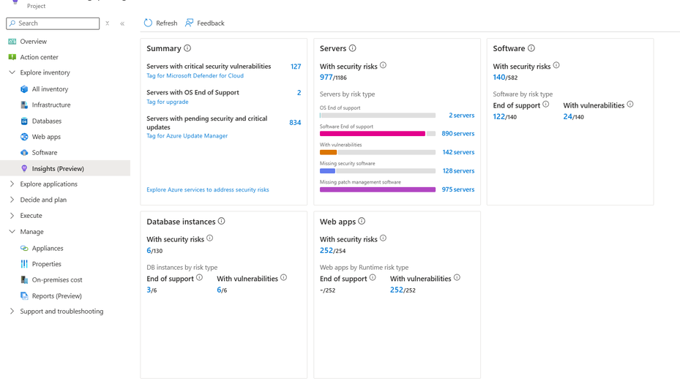Click info icon beside Web apps heading

tap(362, 221)
